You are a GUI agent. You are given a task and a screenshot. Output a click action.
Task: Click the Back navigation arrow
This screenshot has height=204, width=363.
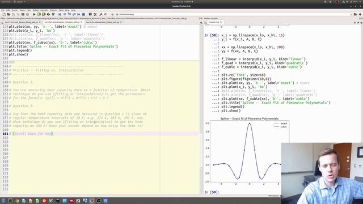pos(112,14)
